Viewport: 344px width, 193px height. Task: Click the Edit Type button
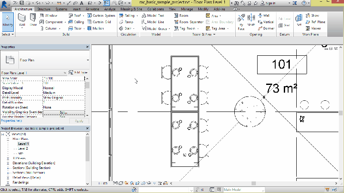pyautogui.click(x=78, y=72)
